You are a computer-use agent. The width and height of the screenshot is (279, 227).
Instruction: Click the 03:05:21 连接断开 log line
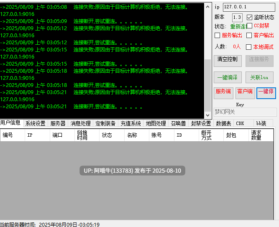click(x=71, y=107)
